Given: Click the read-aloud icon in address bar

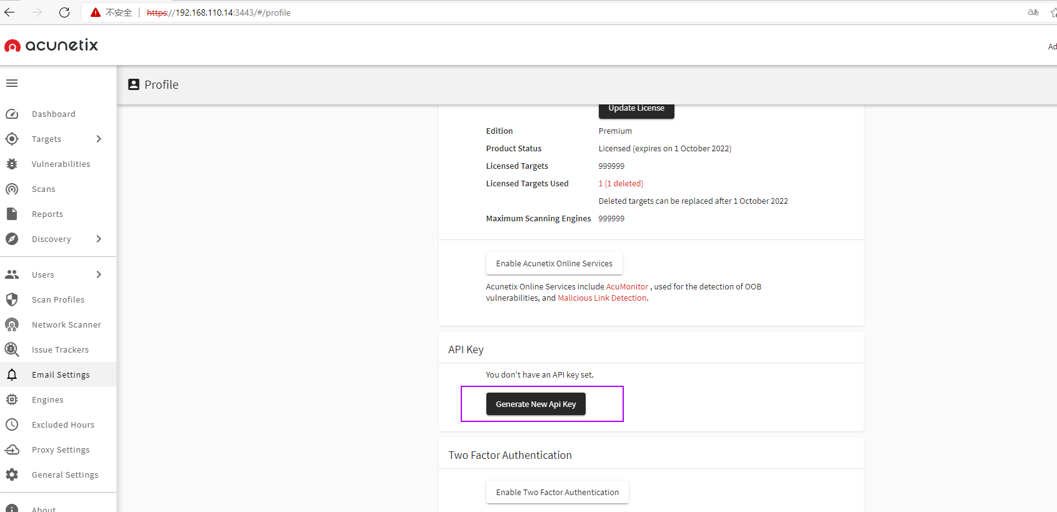Looking at the screenshot, I should 1033,12.
